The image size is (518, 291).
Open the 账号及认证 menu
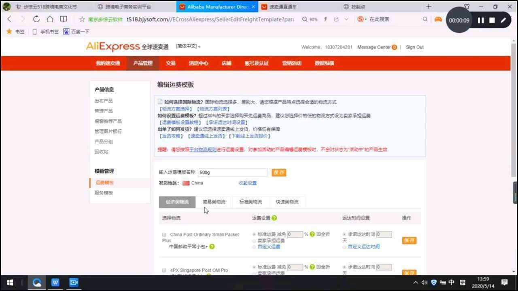(257, 63)
